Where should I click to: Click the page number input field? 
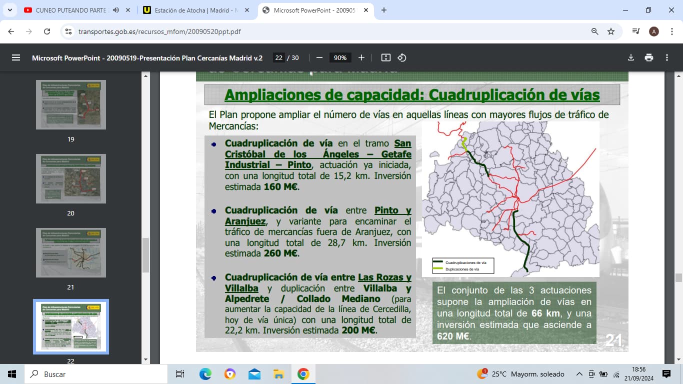(x=278, y=57)
